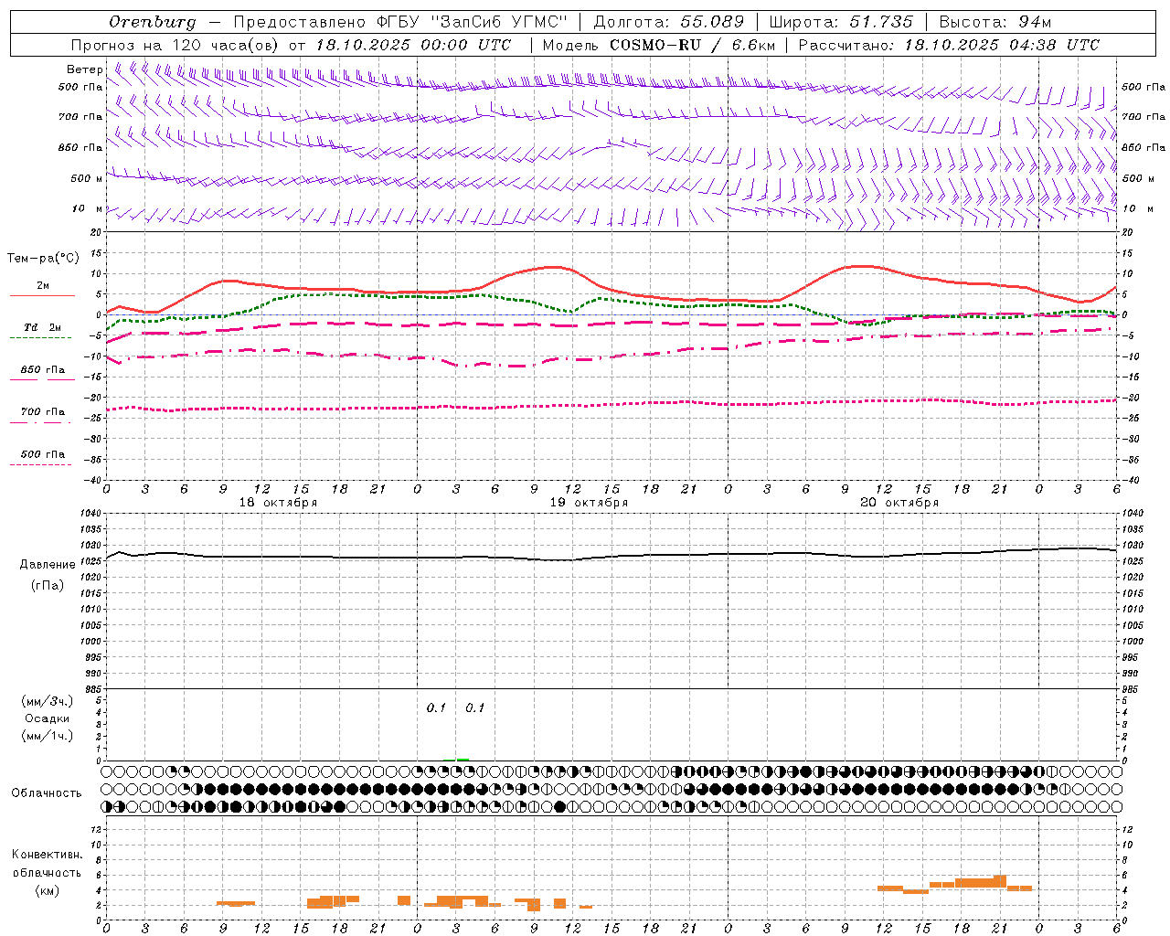Click the Осадки panel label
The height and width of the screenshot is (936, 1170).
pos(47,718)
